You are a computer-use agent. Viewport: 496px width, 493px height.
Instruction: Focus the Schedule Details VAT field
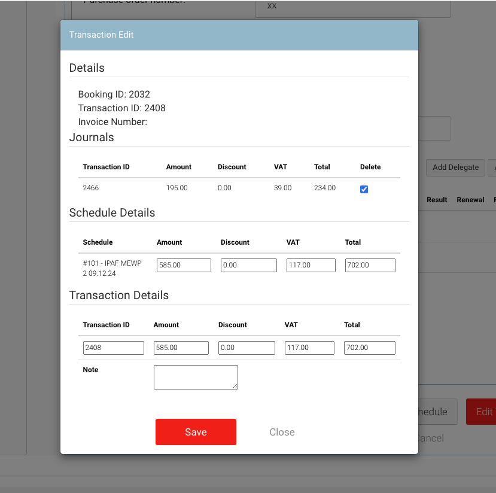pos(311,265)
